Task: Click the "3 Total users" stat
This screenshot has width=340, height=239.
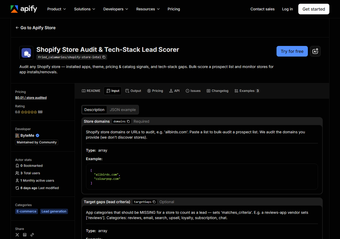Action: [x=28, y=173]
